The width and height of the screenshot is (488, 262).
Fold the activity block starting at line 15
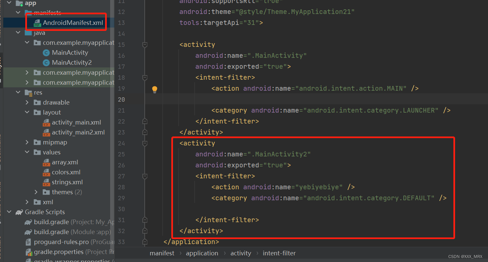tap(145, 44)
